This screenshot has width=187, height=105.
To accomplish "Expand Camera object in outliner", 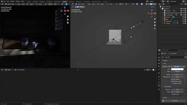I will pyautogui.click(x=162, y=17).
